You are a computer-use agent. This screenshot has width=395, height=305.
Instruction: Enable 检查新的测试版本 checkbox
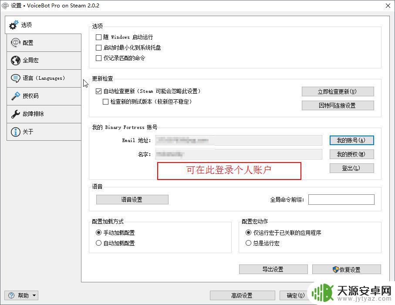(105, 102)
